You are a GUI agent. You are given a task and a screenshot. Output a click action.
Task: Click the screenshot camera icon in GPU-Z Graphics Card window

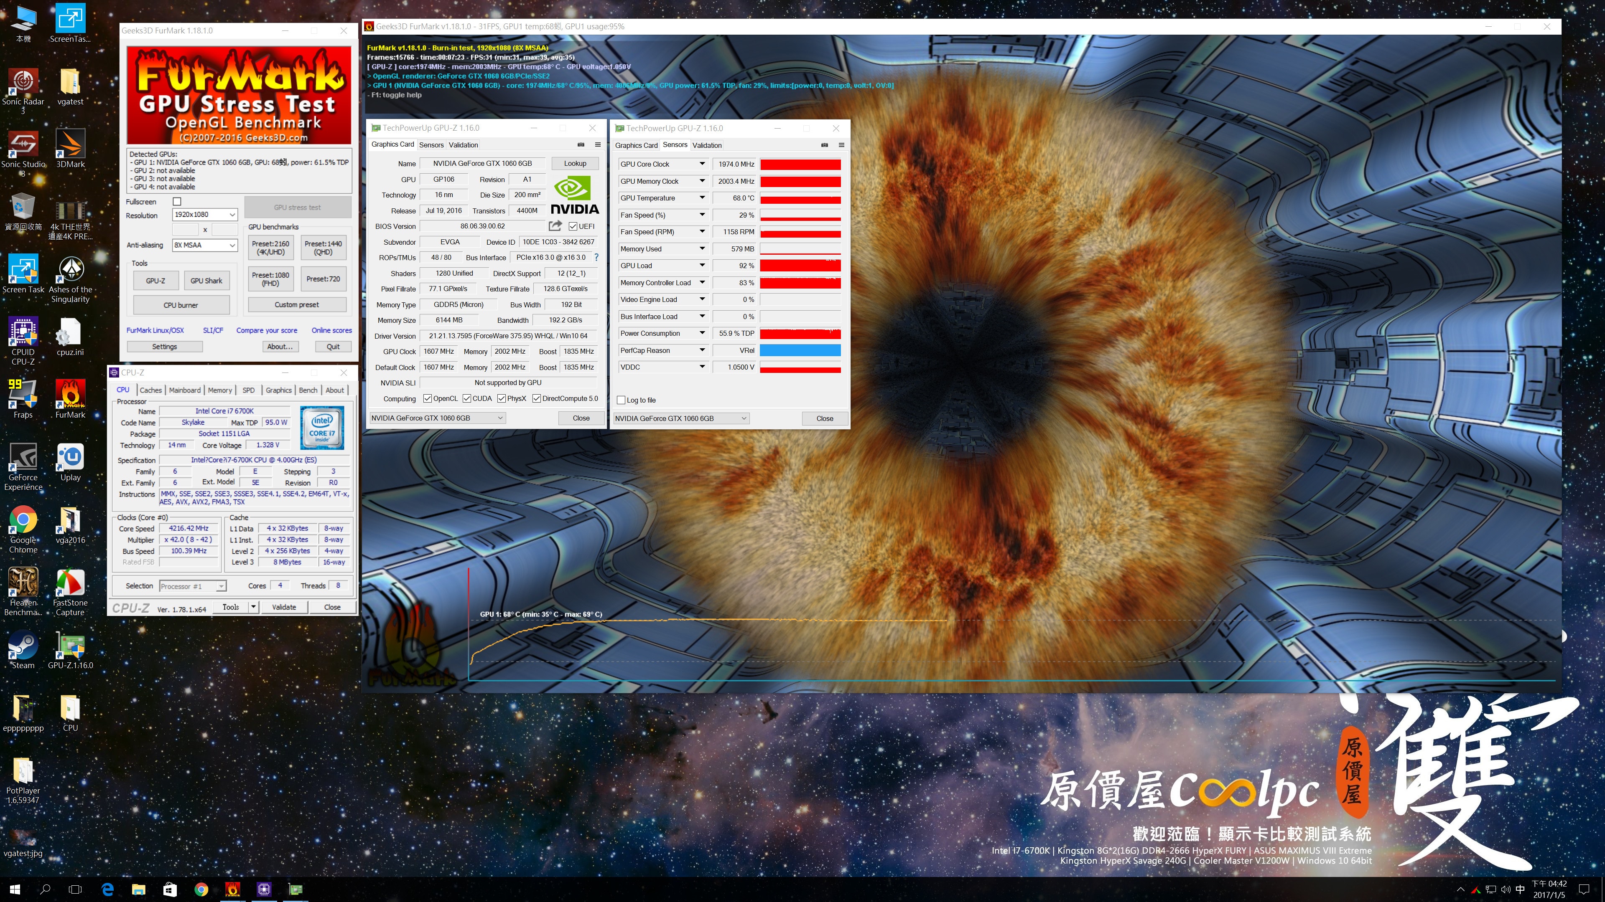[x=581, y=144]
